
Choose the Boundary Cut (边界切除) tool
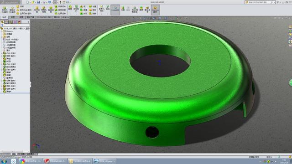[60, 13]
